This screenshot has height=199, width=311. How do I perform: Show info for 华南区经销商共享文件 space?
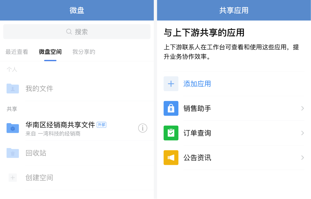tap(143, 128)
